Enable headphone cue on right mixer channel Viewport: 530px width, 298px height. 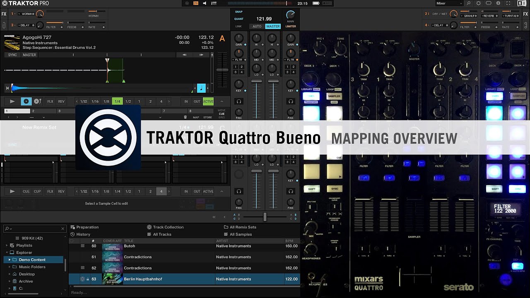pos(291,101)
